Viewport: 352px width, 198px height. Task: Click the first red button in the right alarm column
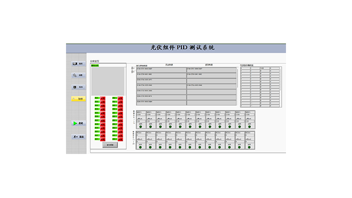[120, 98]
